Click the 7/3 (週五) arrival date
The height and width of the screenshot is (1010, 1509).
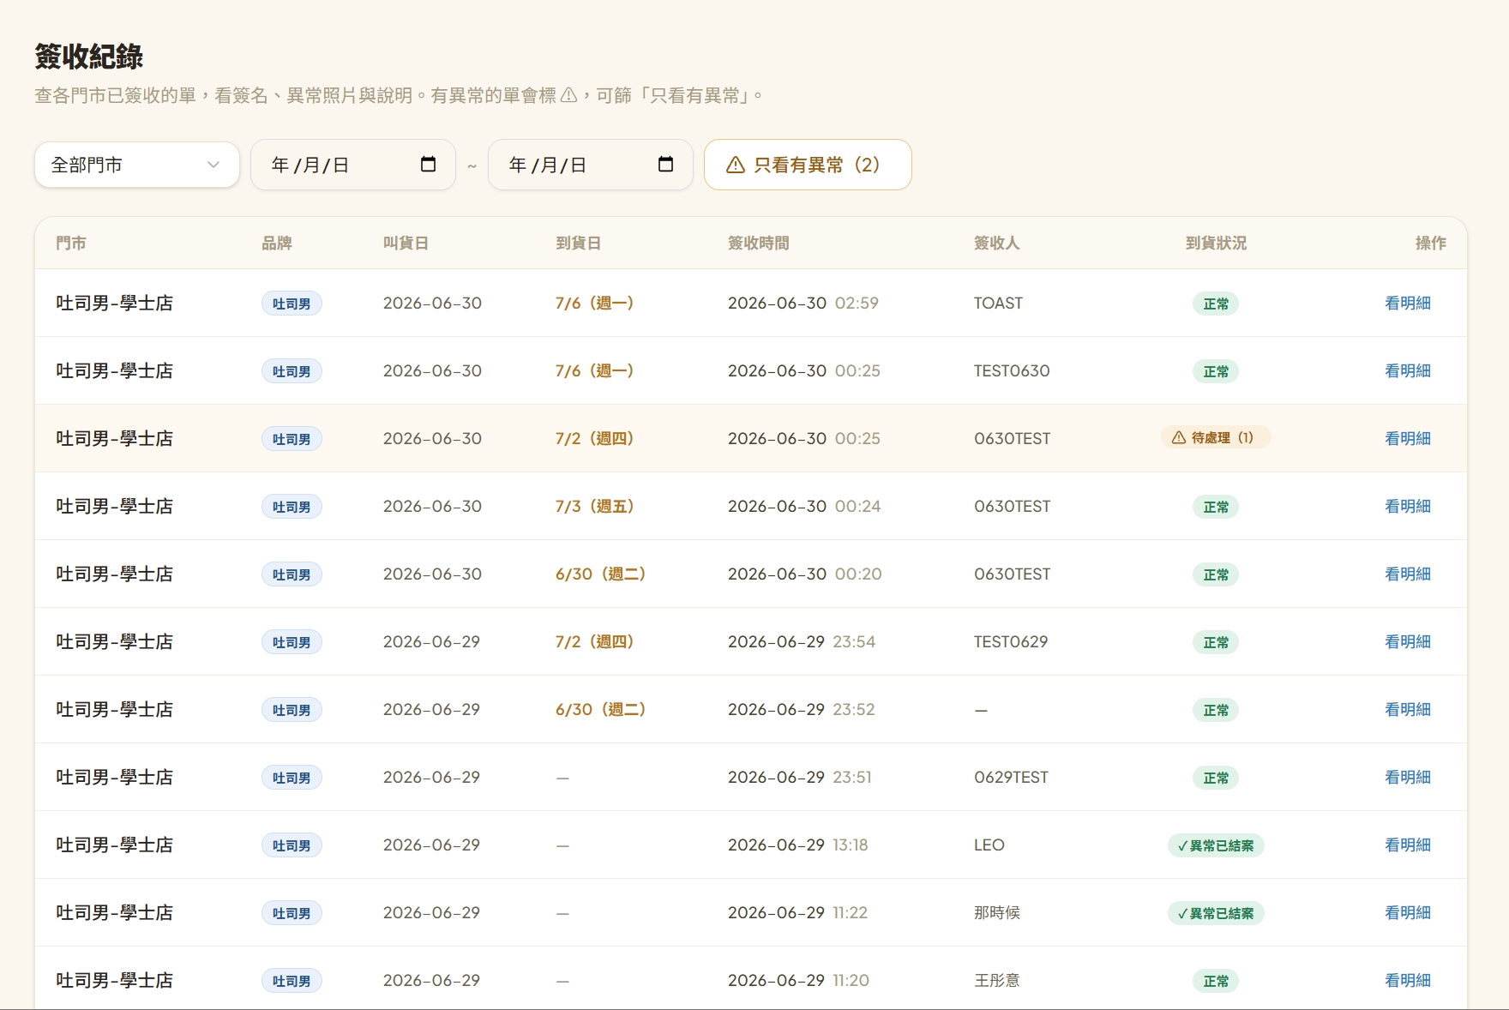coord(595,506)
